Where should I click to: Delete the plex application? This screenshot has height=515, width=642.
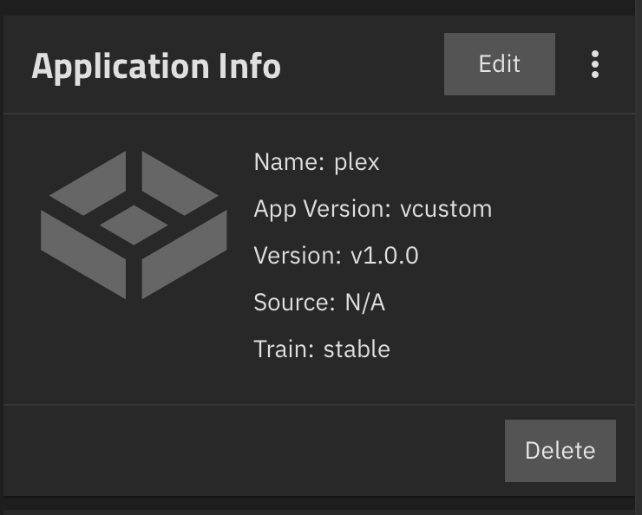[560, 451]
